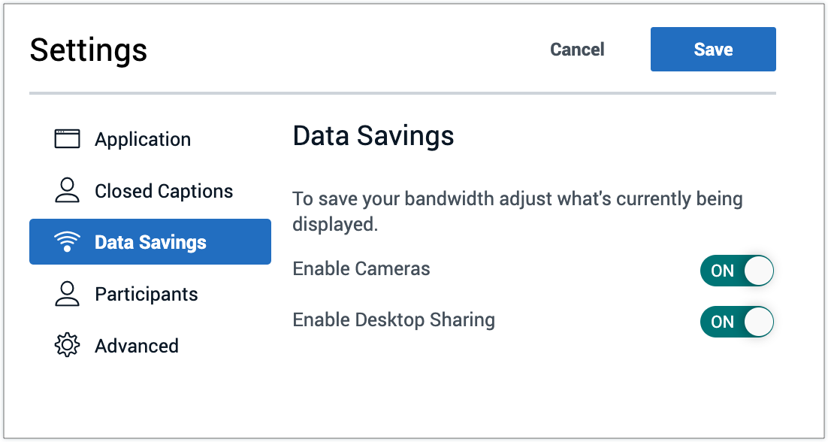Click the Enable Cameras label text
This screenshot has height=442, width=828.
[361, 268]
